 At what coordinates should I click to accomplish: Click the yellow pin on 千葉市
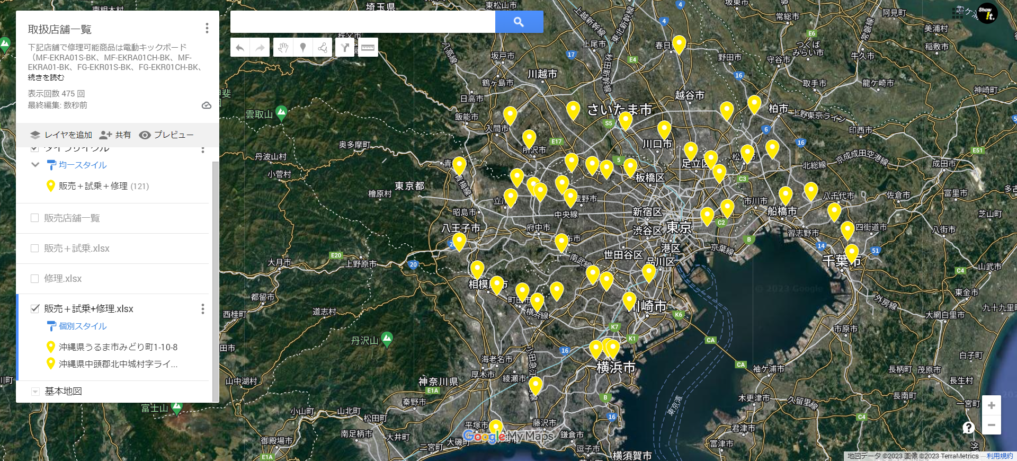(x=851, y=253)
